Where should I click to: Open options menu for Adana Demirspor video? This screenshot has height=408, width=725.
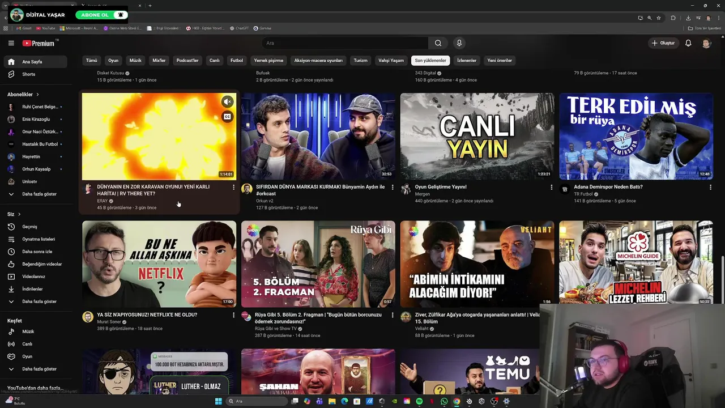pos(711,187)
